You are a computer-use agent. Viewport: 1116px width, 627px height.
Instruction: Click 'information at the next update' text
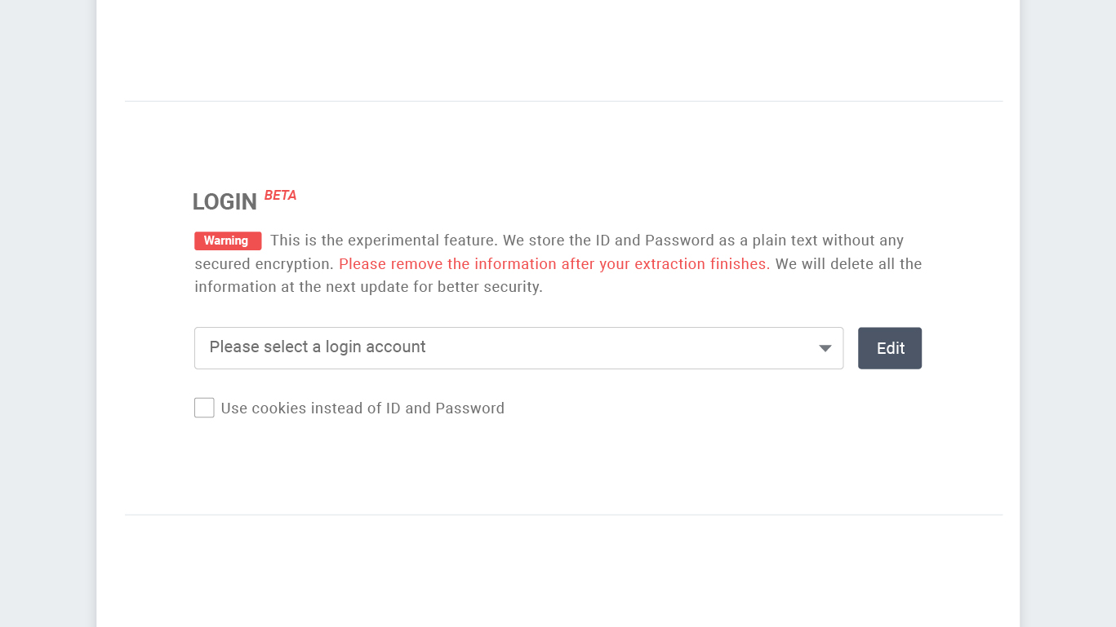pyautogui.click(x=327, y=287)
